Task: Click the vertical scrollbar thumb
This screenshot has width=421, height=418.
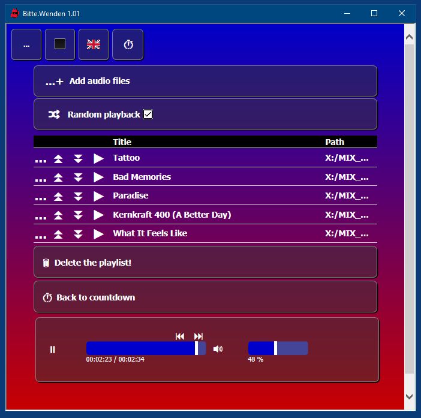Action: pyautogui.click(x=409, y=209)
